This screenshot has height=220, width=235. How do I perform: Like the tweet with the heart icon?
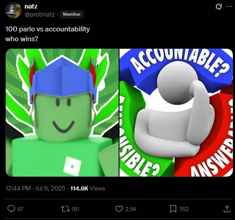119,209
